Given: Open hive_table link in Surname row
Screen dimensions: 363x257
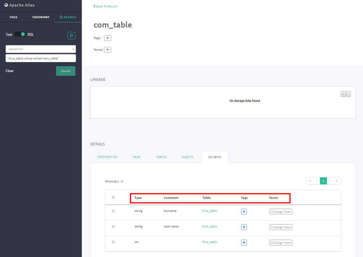Looking at the screenshot, I should pyautogui.click(x=210, y=211).
